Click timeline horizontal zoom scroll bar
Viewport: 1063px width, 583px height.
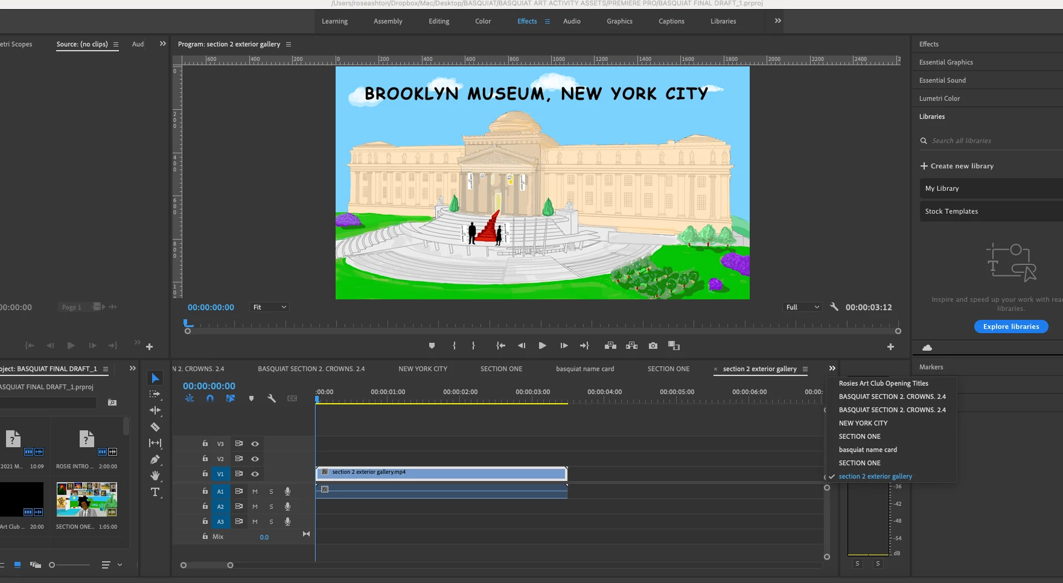point(206,565)
